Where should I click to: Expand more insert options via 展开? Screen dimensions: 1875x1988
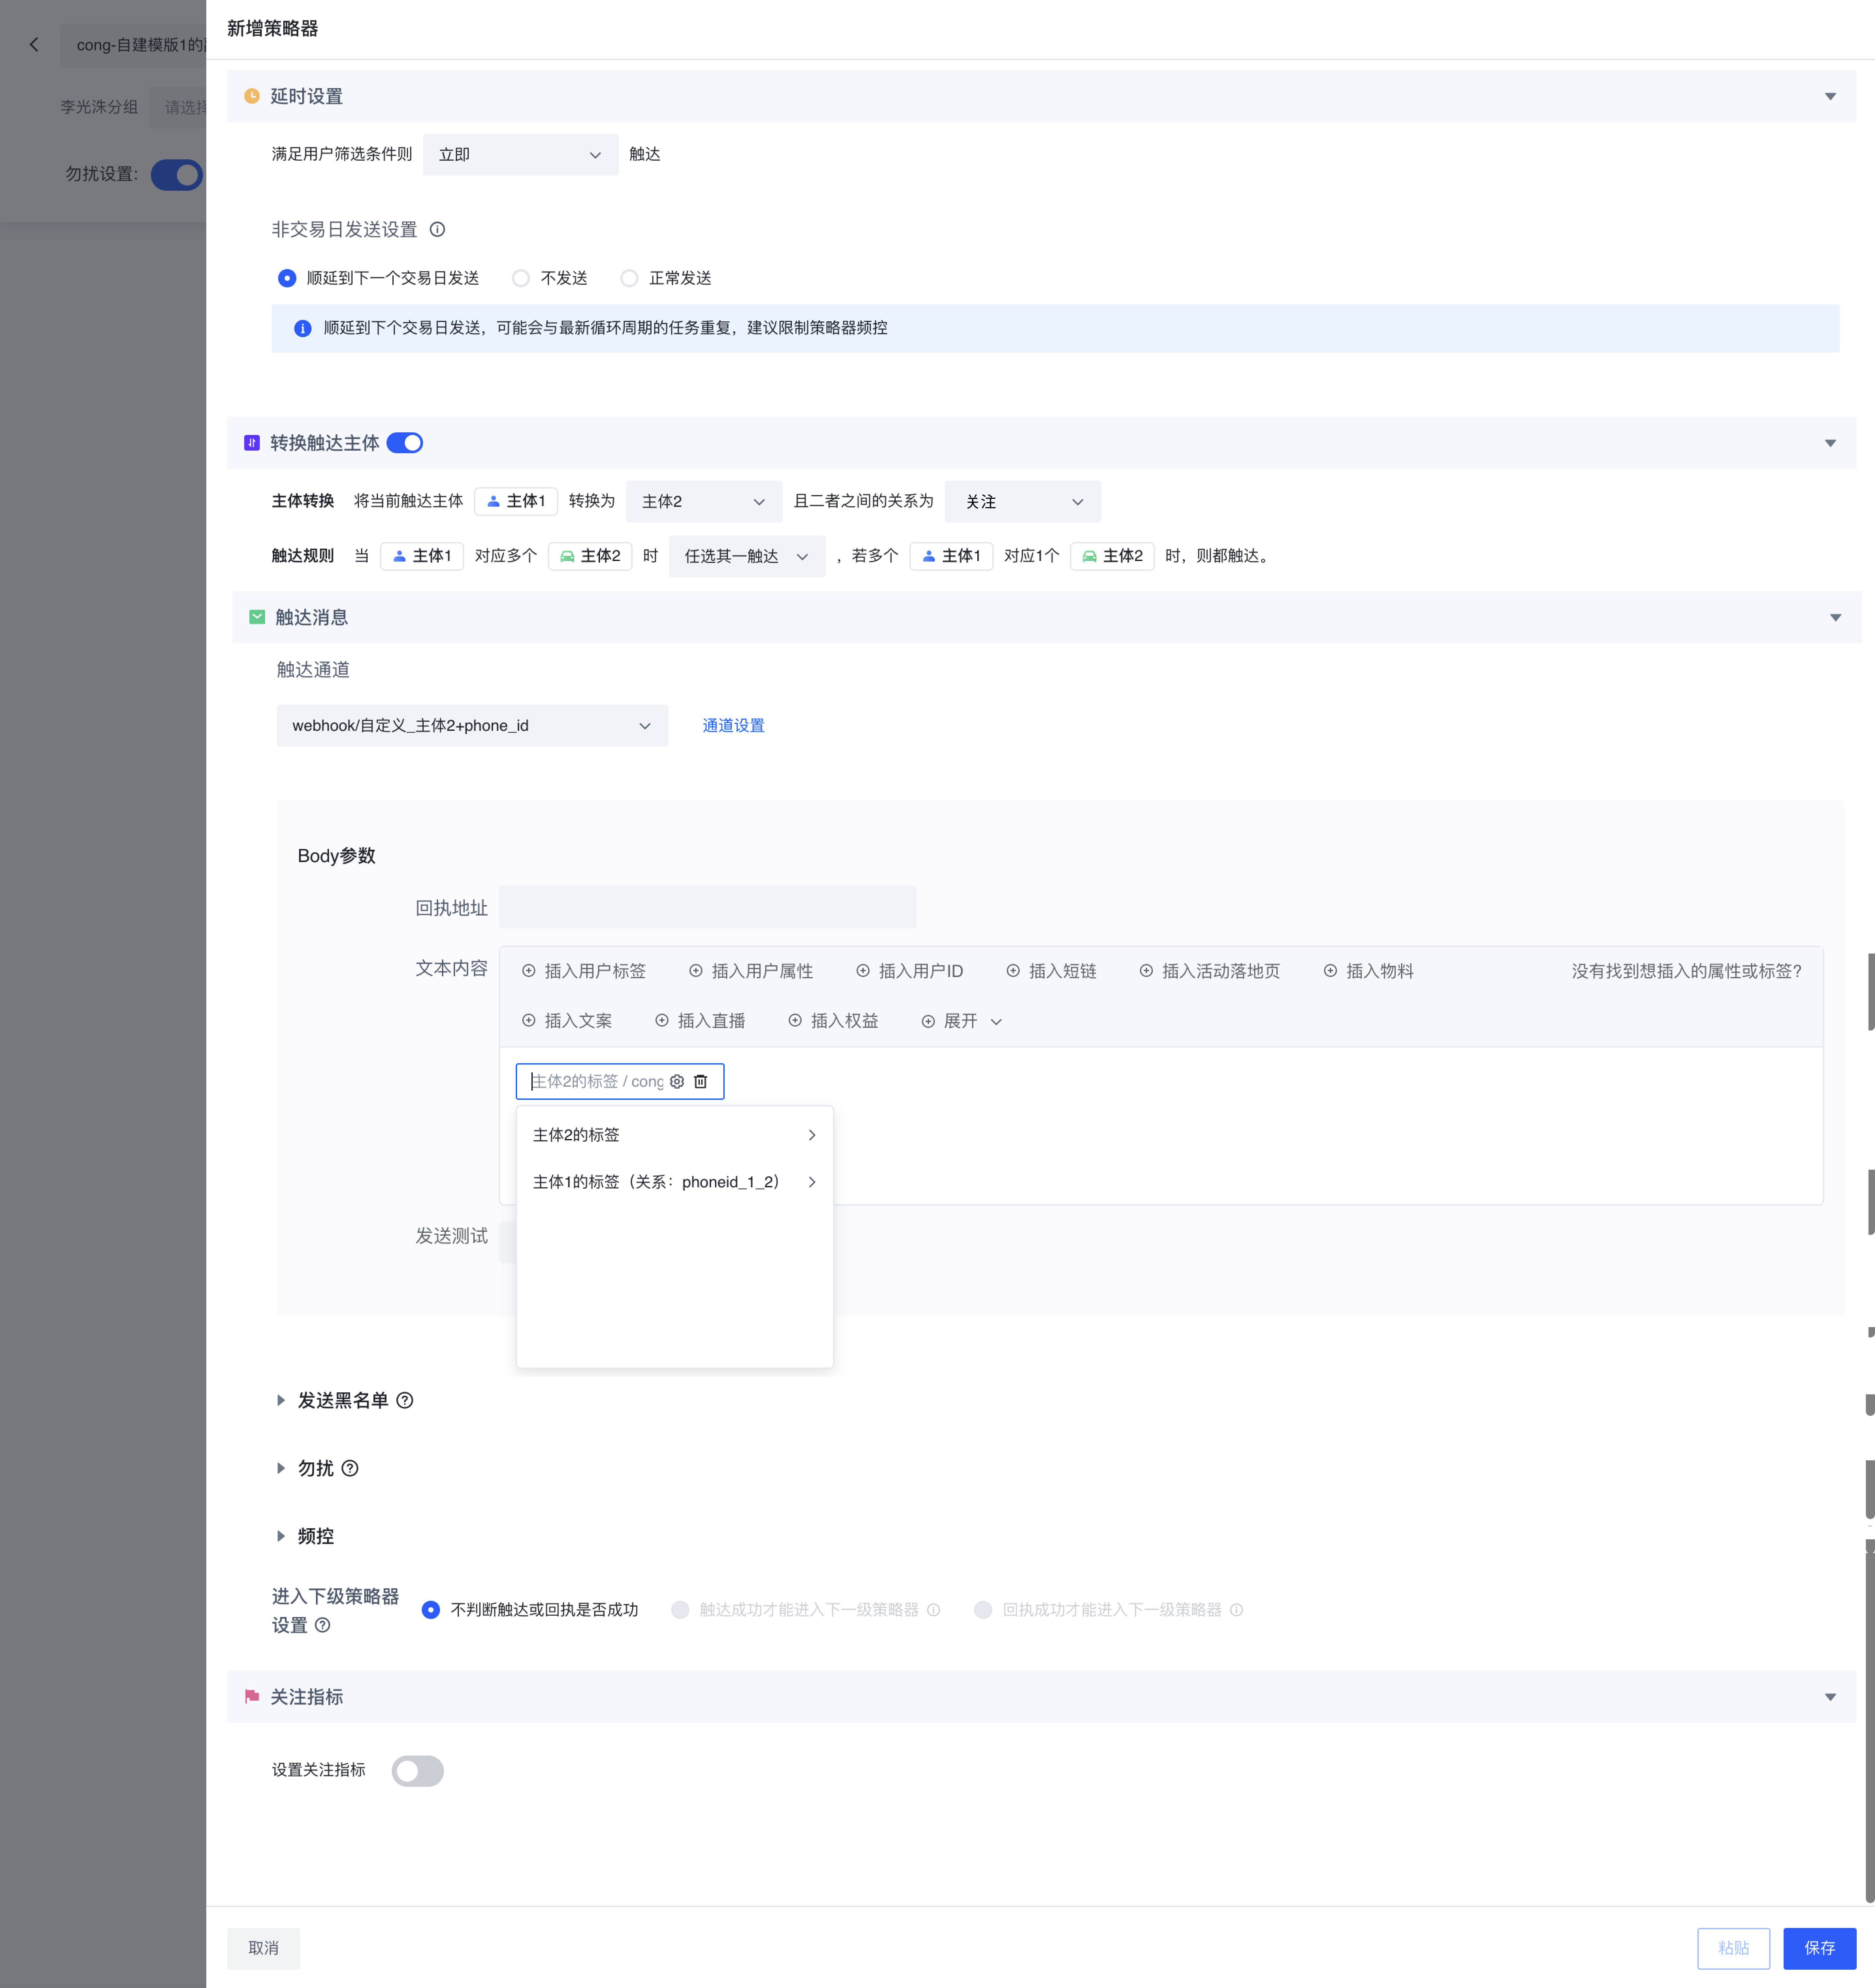(961, 1021)
